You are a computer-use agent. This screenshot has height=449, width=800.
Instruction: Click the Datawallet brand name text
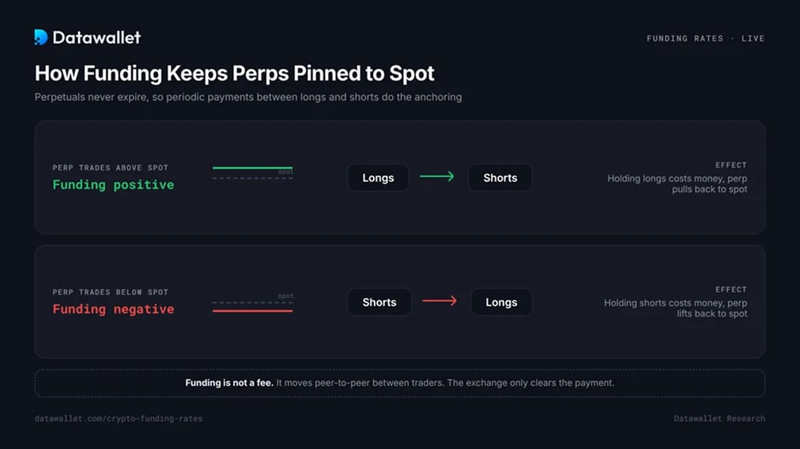(x=96, y=38)
